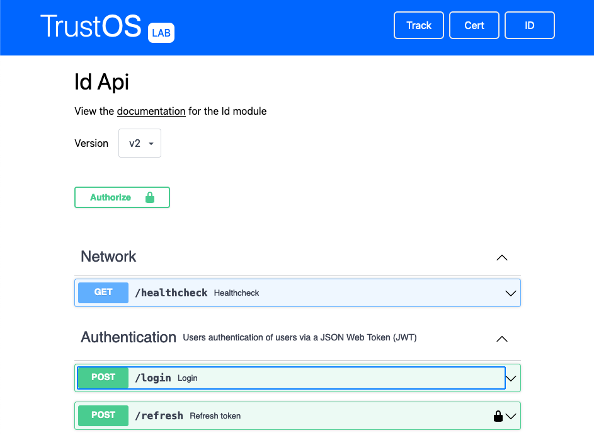Open the Id module documentation link

(x=151, y=111)
